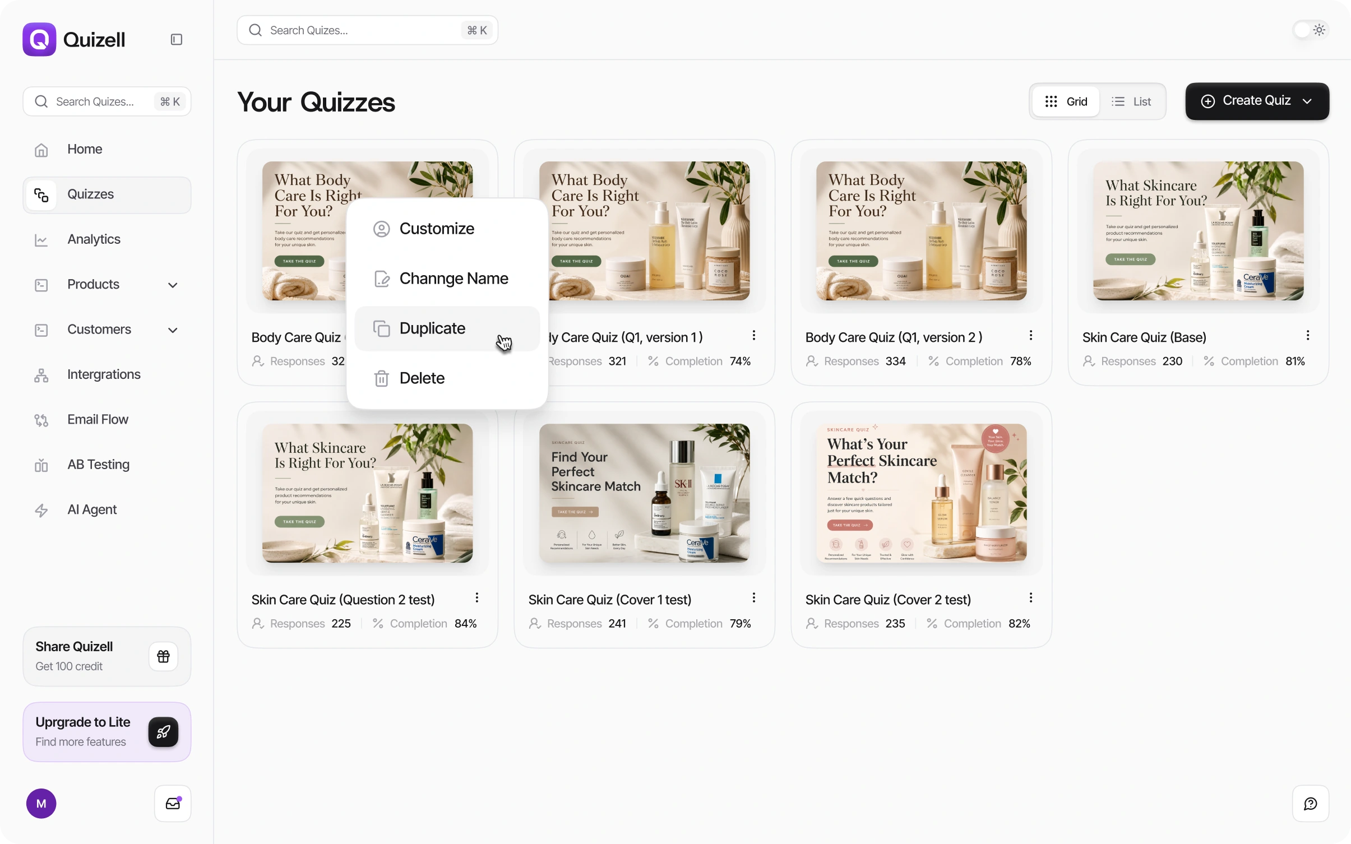Choose Channge Name in the context menu

pos(447,279)
